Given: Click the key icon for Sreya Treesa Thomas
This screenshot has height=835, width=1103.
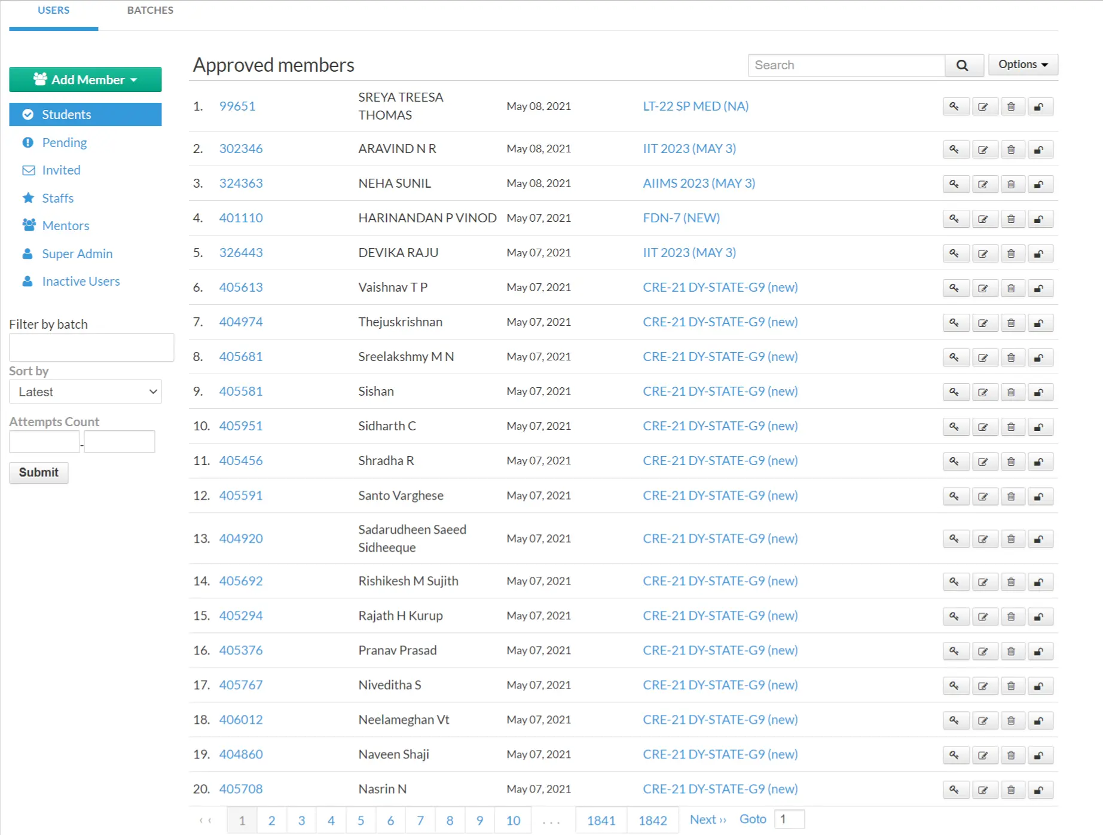Looking at the screenshot, I should click(954, 107).
